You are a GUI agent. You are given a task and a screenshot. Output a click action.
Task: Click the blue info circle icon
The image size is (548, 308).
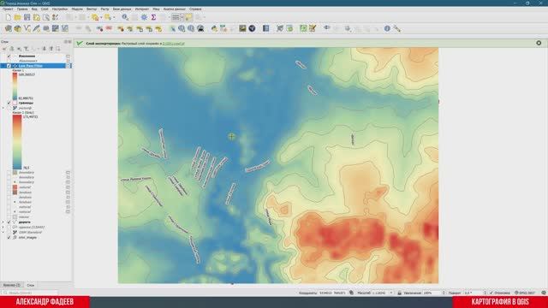point(387,28)
